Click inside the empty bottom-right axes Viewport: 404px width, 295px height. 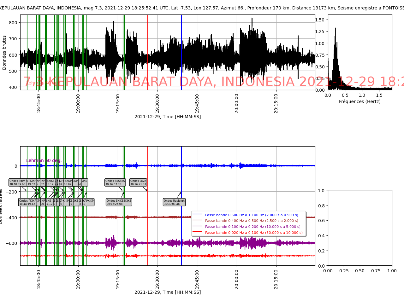click(360, 228)
